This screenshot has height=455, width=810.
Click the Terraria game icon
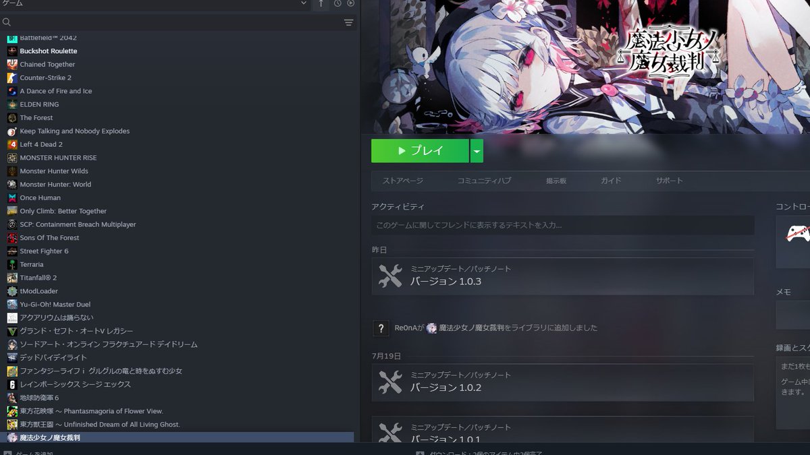[12, 264]
